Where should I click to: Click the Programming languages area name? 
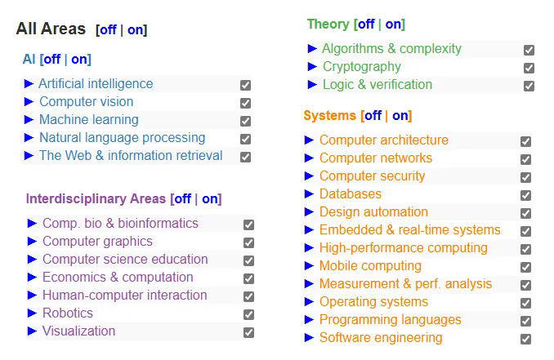pyautogui.click(x=378, y=319)
